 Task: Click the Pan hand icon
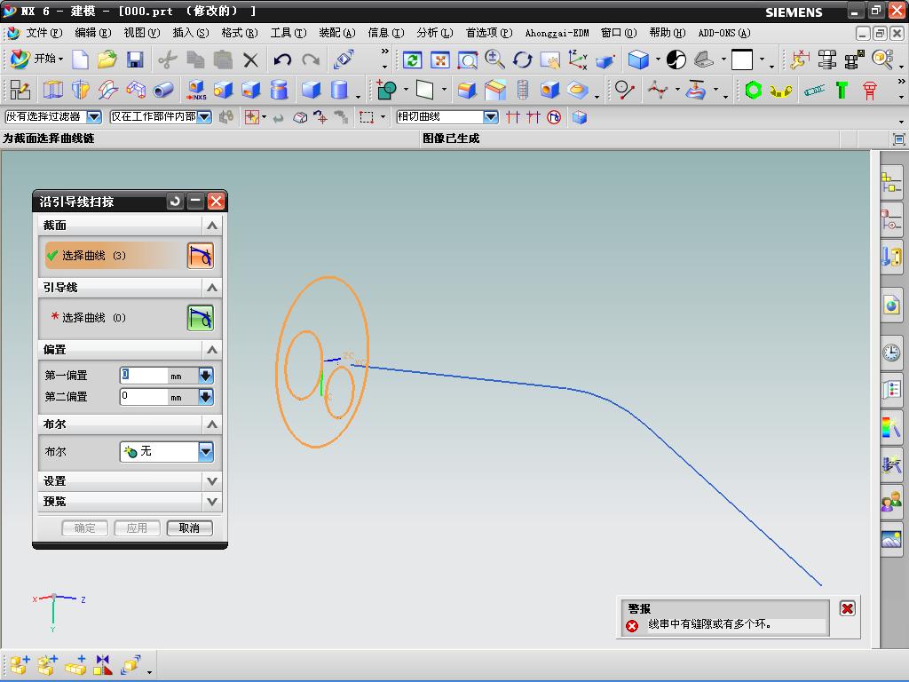tap(549, 59)
